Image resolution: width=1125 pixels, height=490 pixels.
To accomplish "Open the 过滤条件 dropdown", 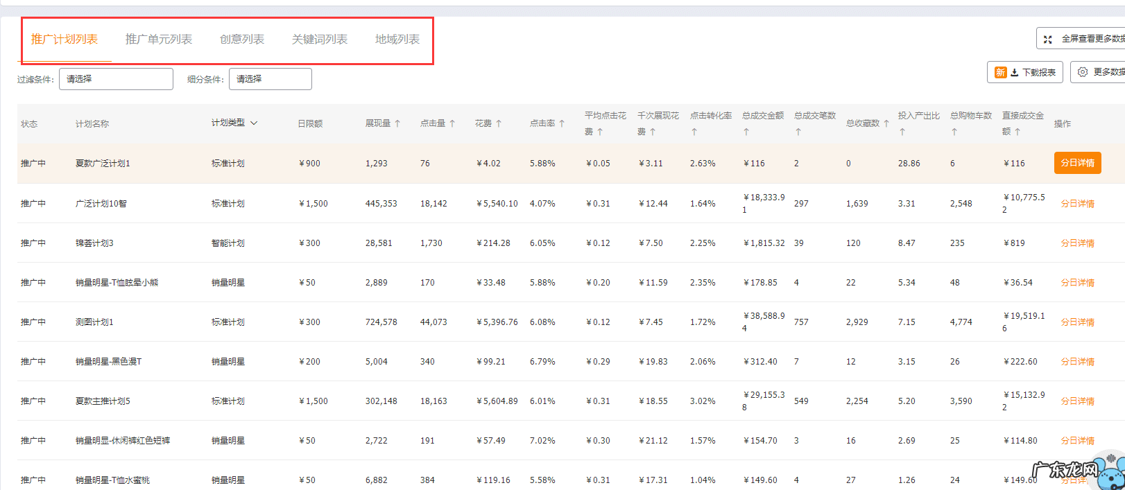I will [116, 79].
